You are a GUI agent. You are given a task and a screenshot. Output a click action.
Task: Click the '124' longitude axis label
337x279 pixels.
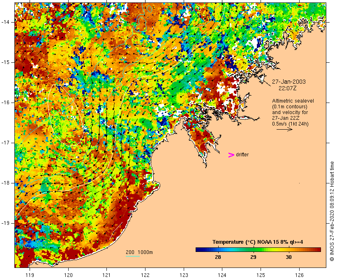[x=222, y=275]
